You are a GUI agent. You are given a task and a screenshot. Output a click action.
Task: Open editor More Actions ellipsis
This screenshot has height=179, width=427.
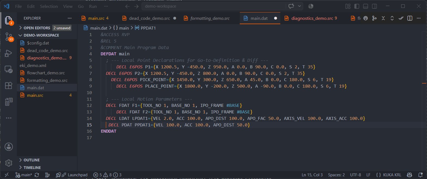click(419, 18)
